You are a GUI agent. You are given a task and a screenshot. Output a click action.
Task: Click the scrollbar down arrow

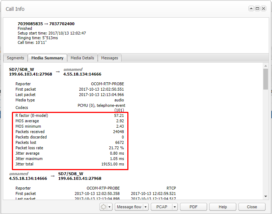pos(266,196)
